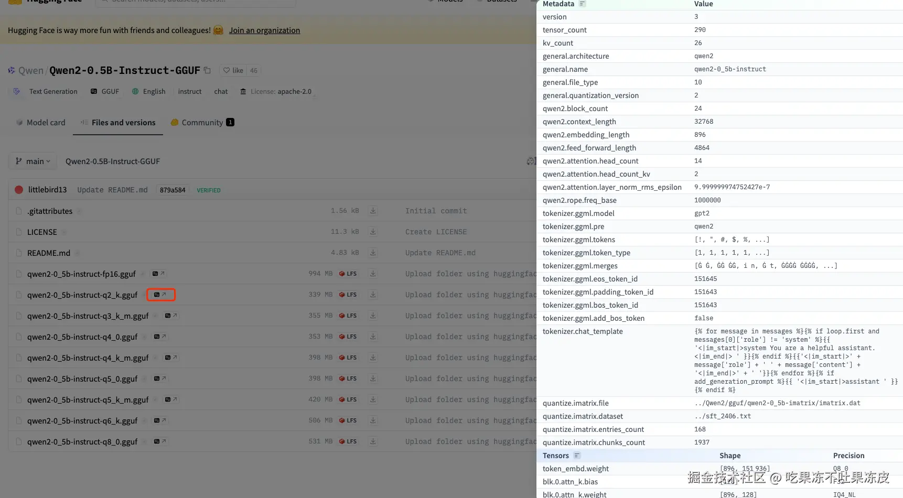Click the general.architecture metadata key

click(576, 56)
